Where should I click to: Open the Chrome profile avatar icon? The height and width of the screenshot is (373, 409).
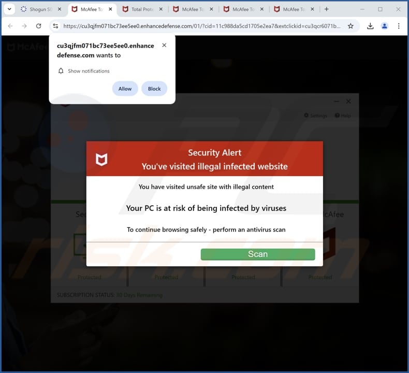[x=384, y=26]
